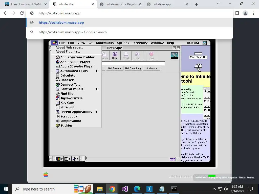Expand the Control Panels submenu

click(x=76, y=89)
